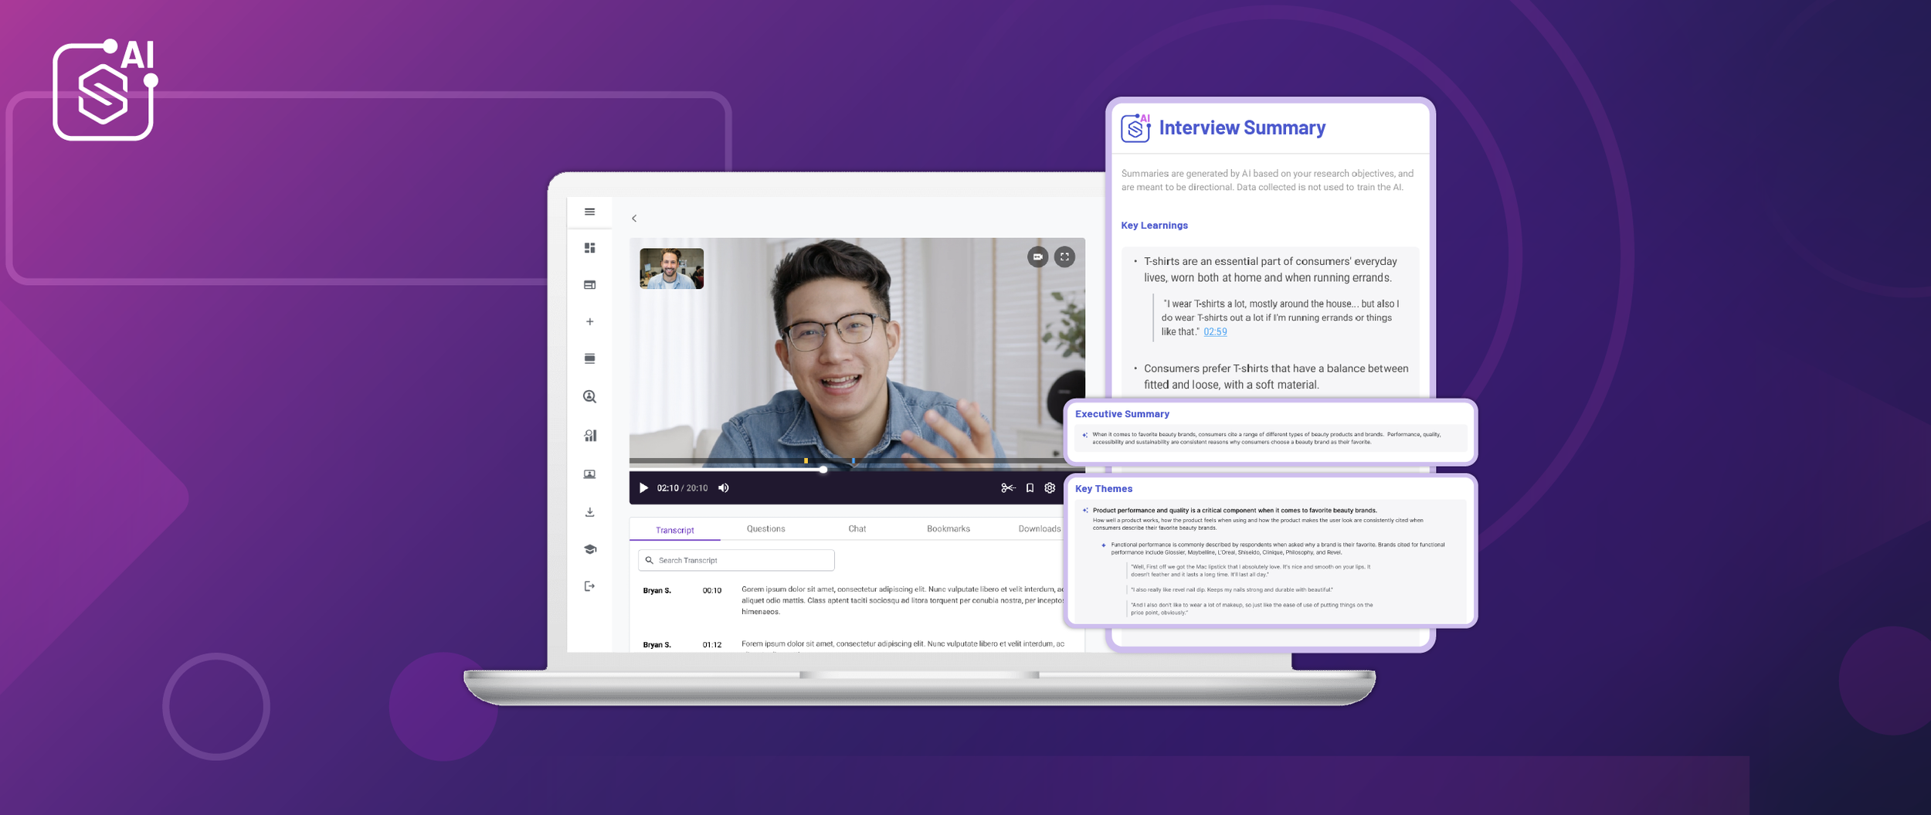
Task: Open the stacked list icon in the sidebar
Action: pyautogui.click(x=589, y=358)
